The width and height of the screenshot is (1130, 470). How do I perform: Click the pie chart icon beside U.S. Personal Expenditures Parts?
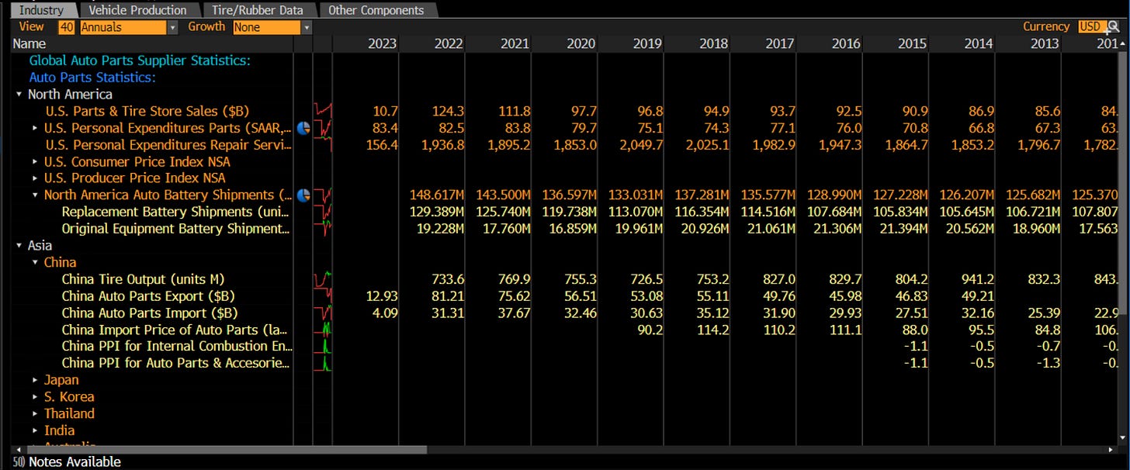[303, 129]
